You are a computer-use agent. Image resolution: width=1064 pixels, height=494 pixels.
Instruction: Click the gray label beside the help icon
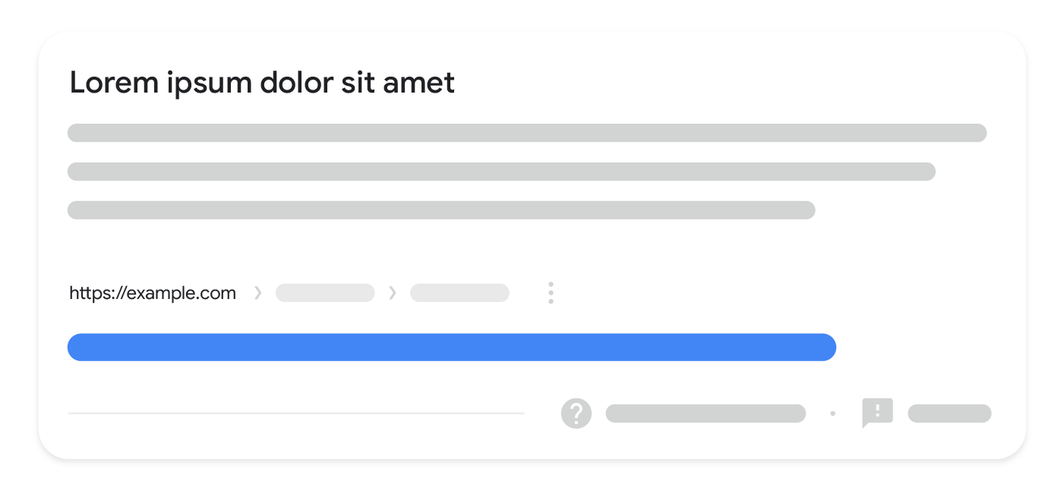(x=706, y=414)
